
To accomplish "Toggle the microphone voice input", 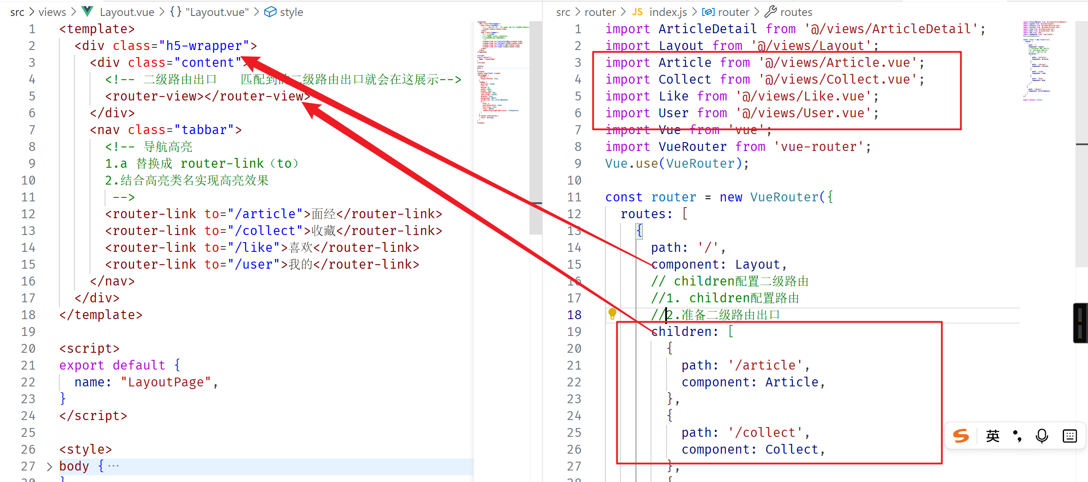I will click(1042, 436).
